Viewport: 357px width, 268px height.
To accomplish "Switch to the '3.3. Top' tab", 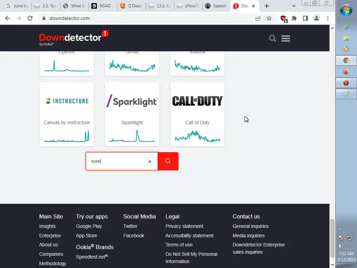I will click(45, 6).
